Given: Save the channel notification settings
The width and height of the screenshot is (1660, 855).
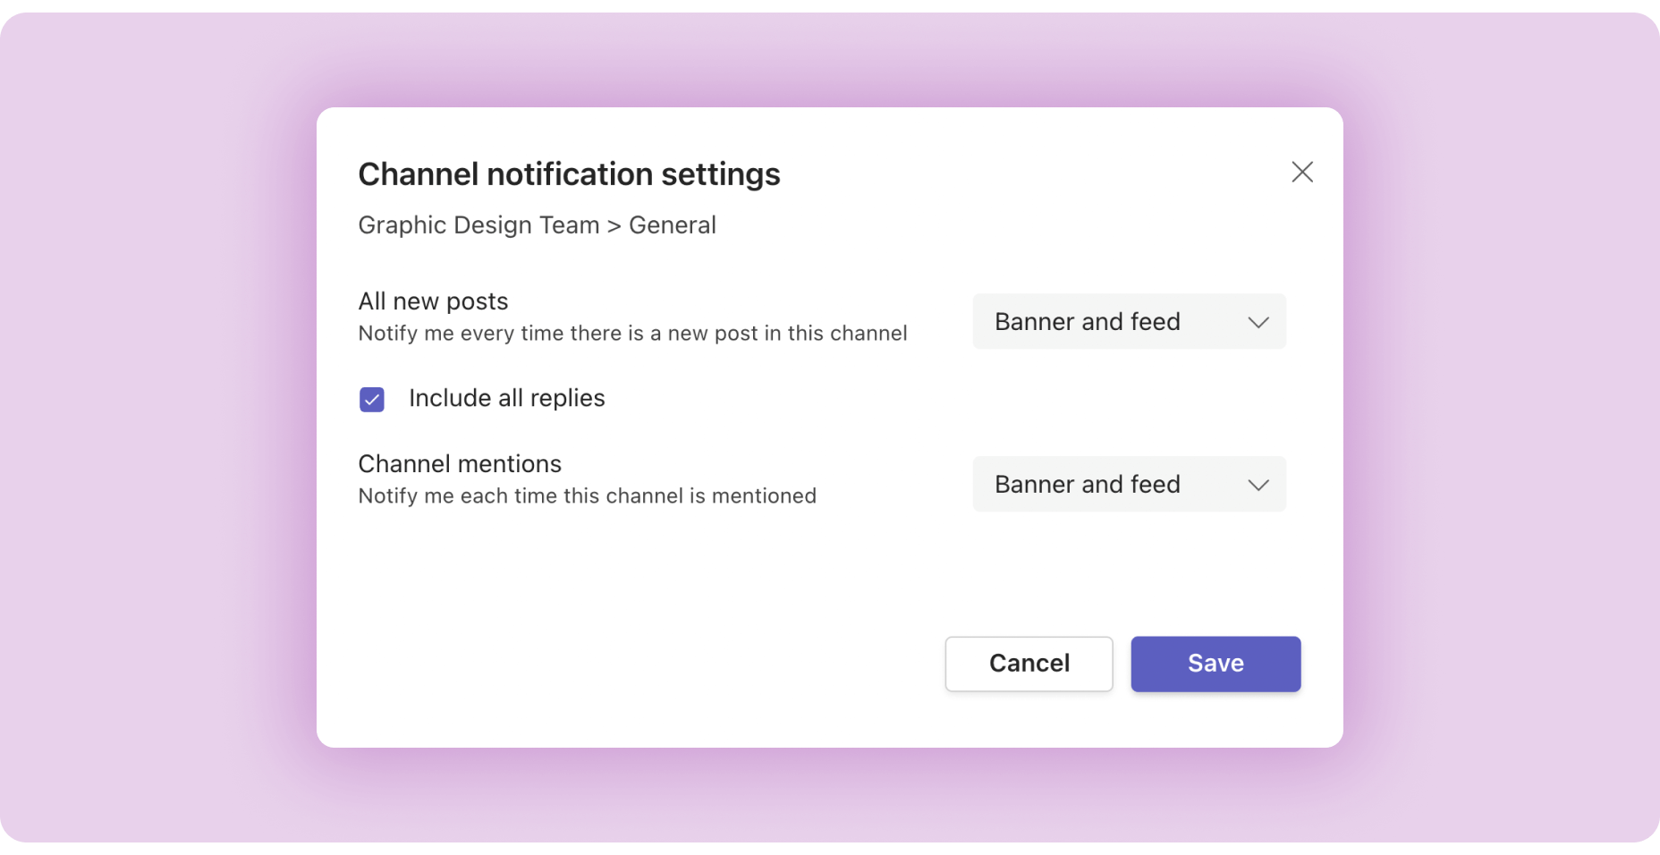Looking at the screenshot, I should (x=1215, y=664).
